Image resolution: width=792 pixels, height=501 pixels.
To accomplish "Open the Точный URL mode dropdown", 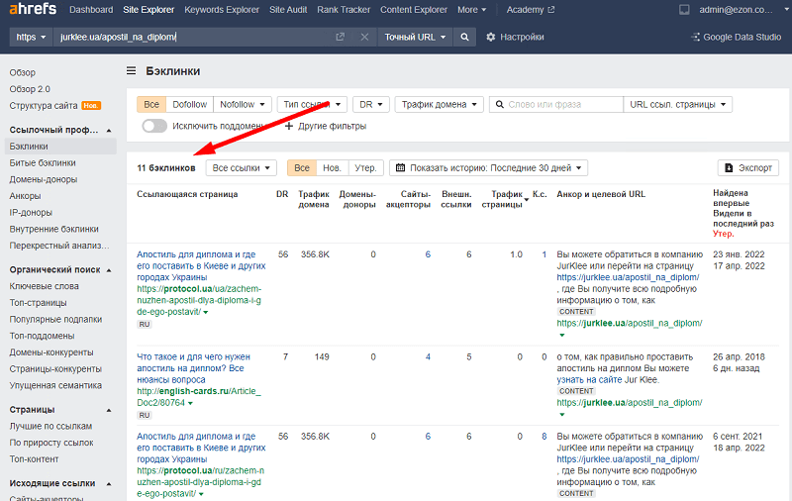I will [x=414, y=37].
